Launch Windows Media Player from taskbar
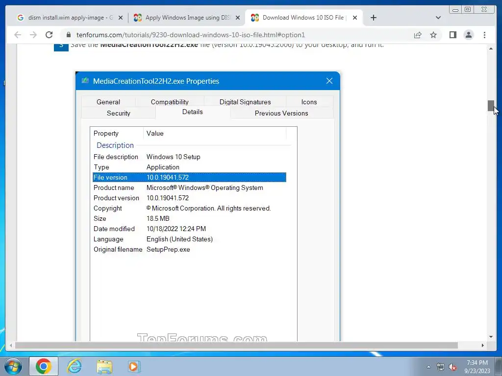 134,366
